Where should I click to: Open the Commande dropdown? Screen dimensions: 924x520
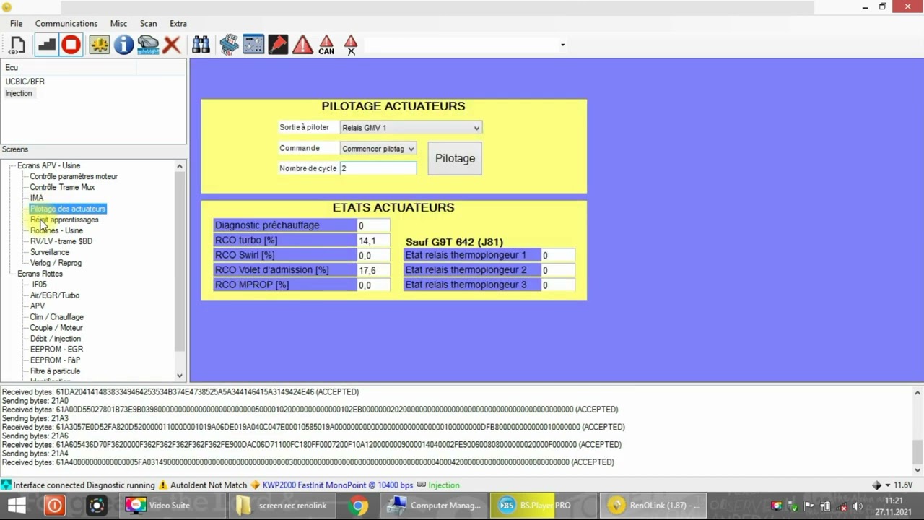(378, 149)
